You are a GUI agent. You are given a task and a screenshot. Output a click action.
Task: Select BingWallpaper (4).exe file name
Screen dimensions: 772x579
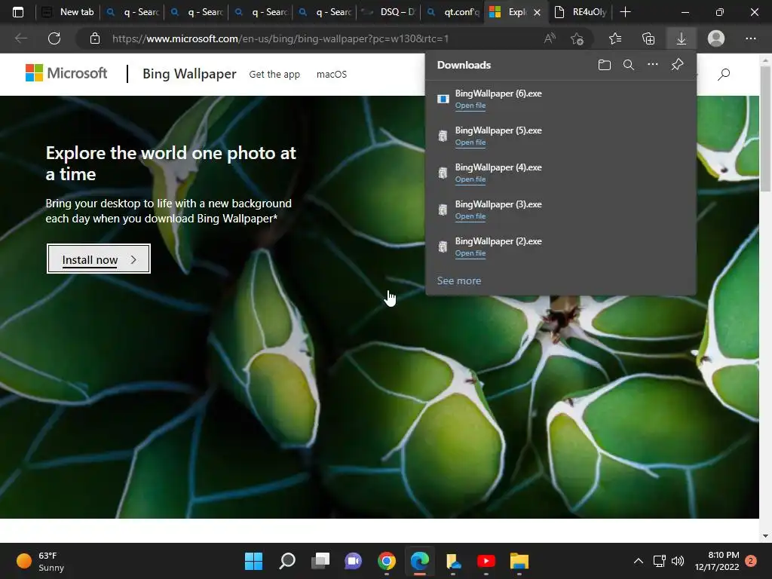(498, 167)
